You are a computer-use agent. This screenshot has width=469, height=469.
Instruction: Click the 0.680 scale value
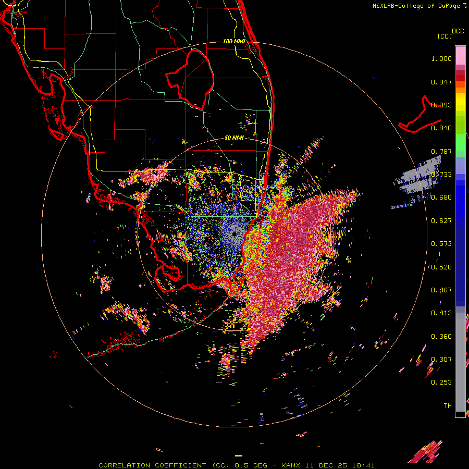[x=441, y=198]
